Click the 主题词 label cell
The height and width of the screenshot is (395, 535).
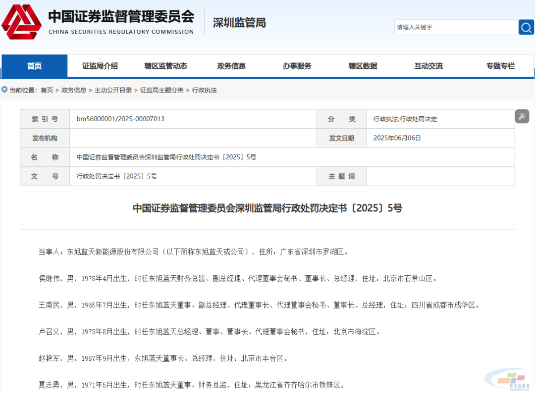pyautogui.click(x=341, y=176)
